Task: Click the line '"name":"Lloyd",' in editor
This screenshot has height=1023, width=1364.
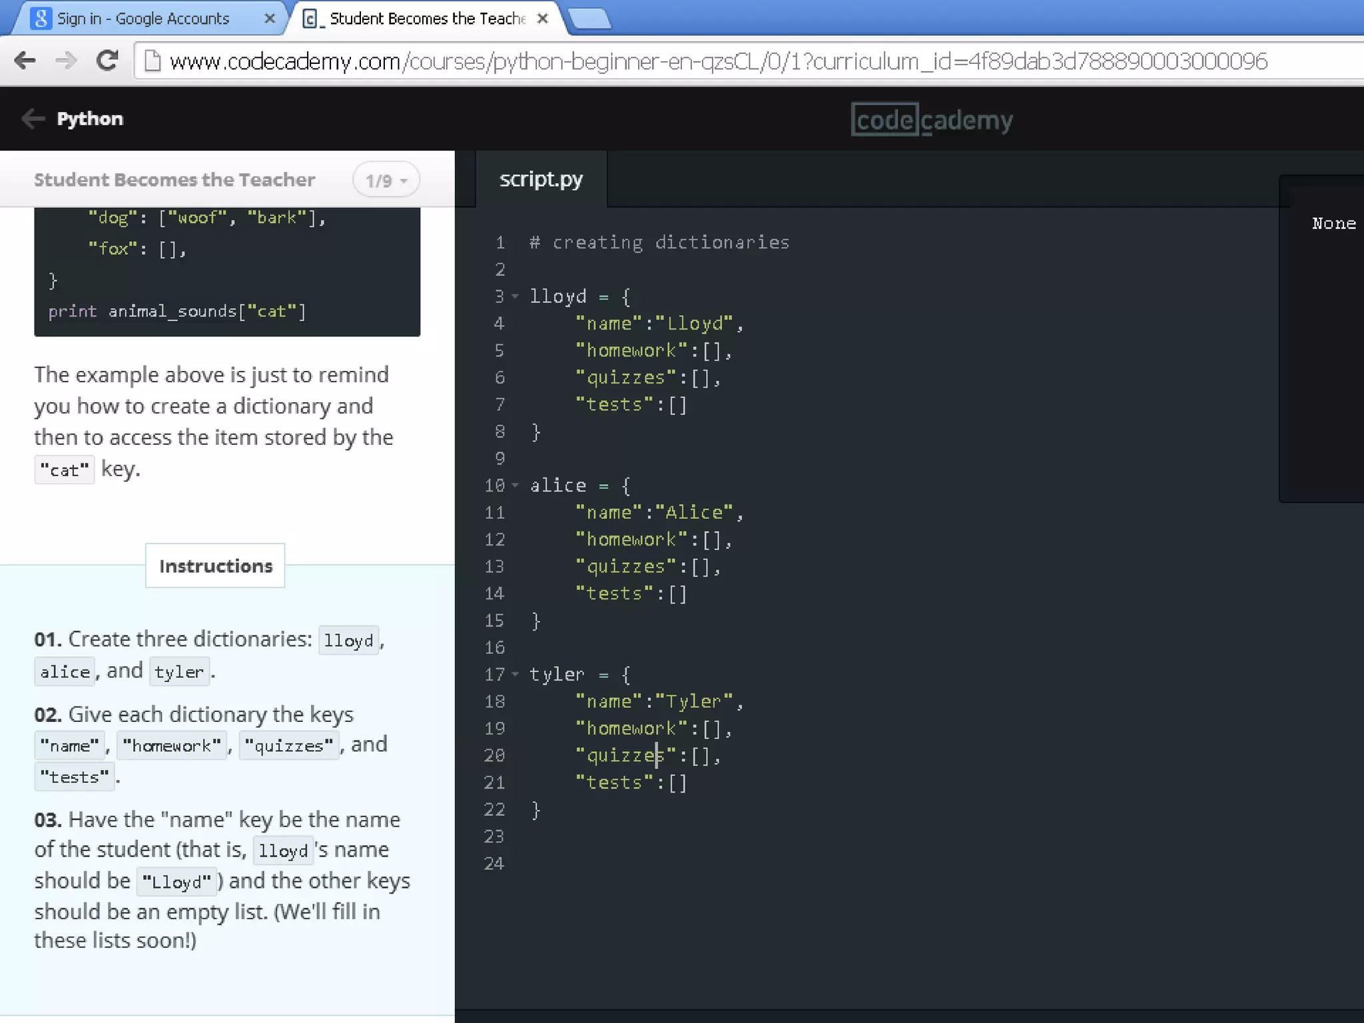Action: [659, 324]
